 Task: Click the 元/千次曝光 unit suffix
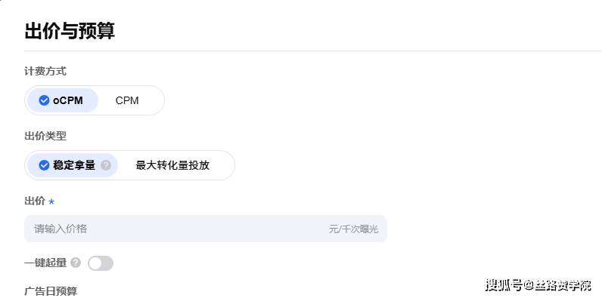point(353,229)
